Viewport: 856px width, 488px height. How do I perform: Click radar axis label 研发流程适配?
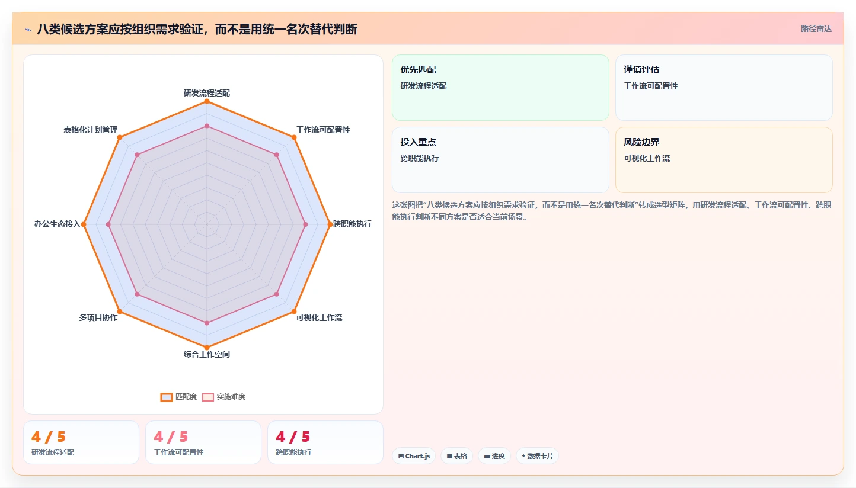coord(207,93)
